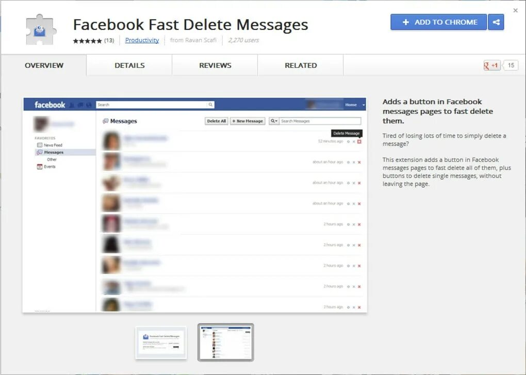The height and width of the screenshot is (375, 526).
Task: Click the speech bubble icon beside the Messages heading
Action: [105, 121]
